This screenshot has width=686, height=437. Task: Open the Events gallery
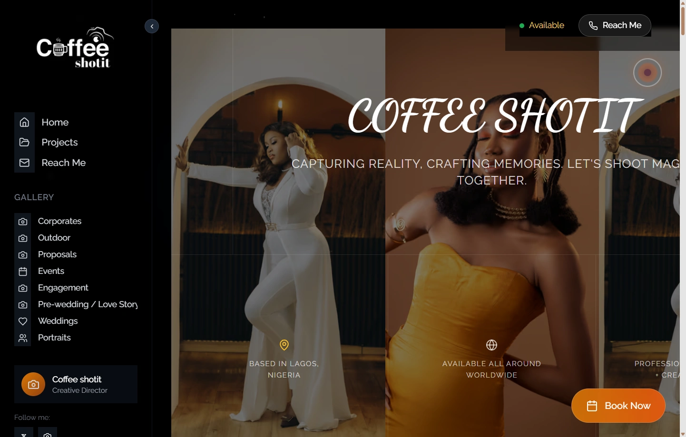tap(51, 271)
